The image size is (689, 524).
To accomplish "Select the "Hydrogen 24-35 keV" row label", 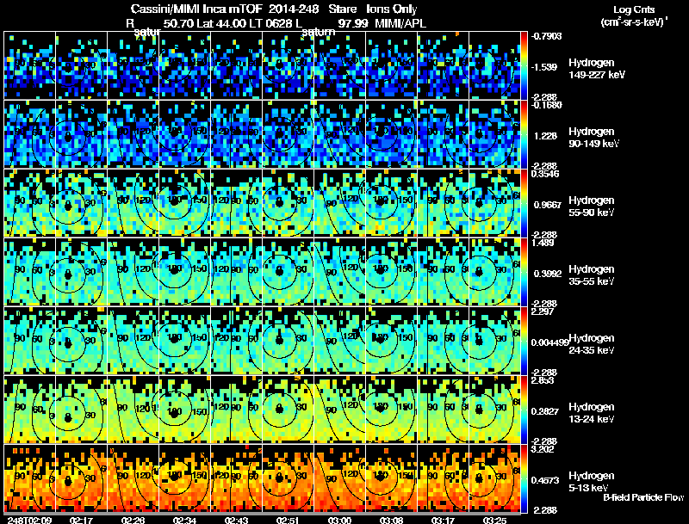I will point(592,344).
